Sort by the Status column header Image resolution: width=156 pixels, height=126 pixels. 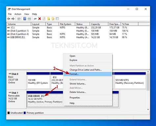tap(83, 24)
